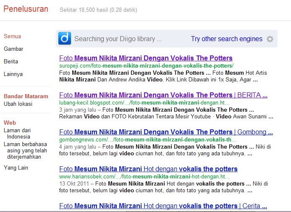Click Ubah lokasi to change location
The width and height of the screenshot is (291, 212).
(18, 104)
